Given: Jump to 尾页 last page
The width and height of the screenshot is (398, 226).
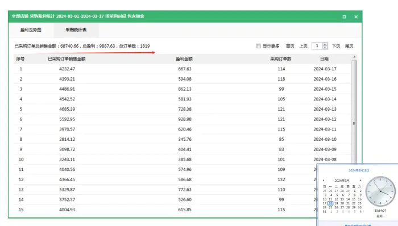Looking at the screenshot, I should [349, 46].
